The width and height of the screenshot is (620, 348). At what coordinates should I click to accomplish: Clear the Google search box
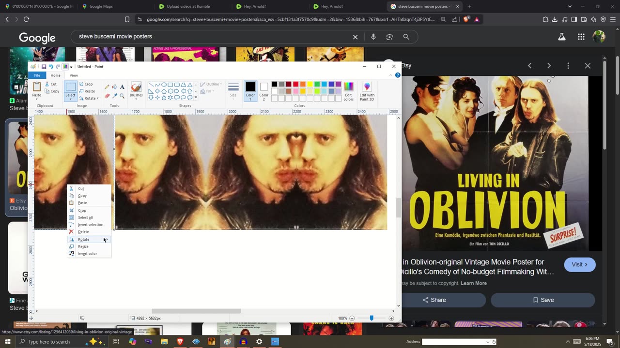pyautogui.click(x=355, y=37)
